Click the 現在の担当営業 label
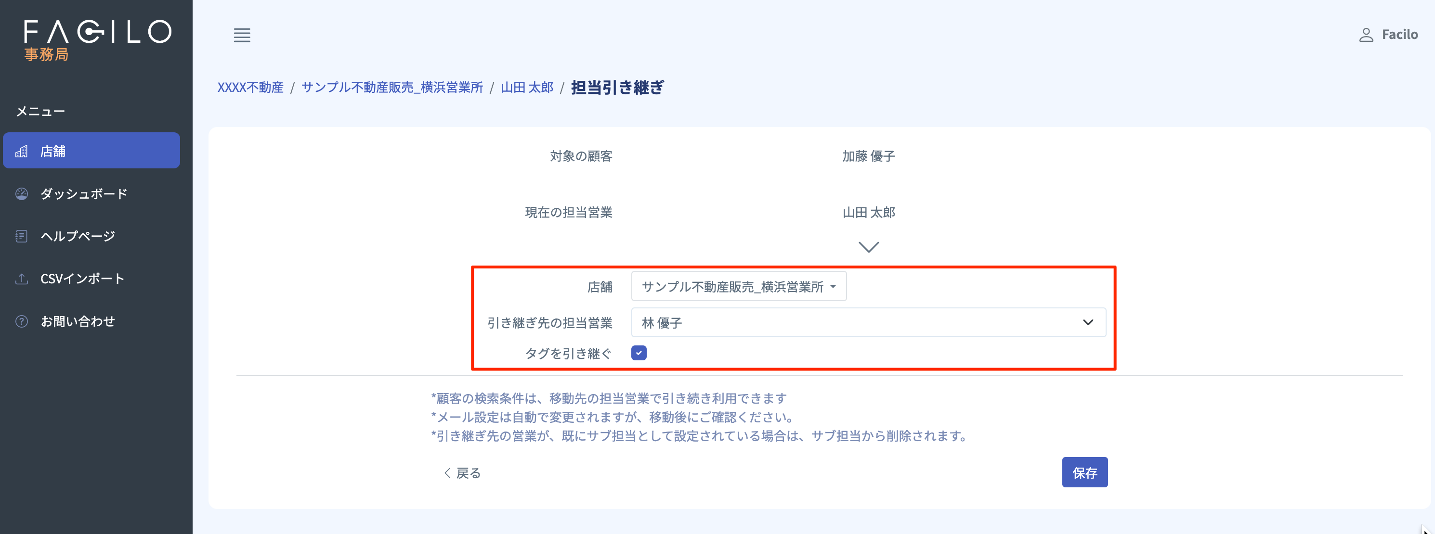 pyautogui.click(x=569, y=213)
